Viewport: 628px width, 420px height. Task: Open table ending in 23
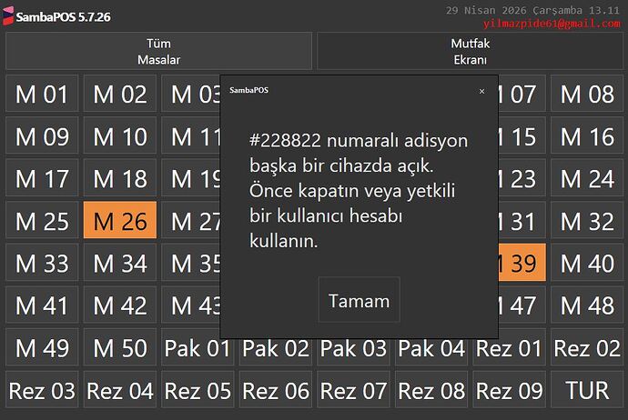click(x=522, y=179)
